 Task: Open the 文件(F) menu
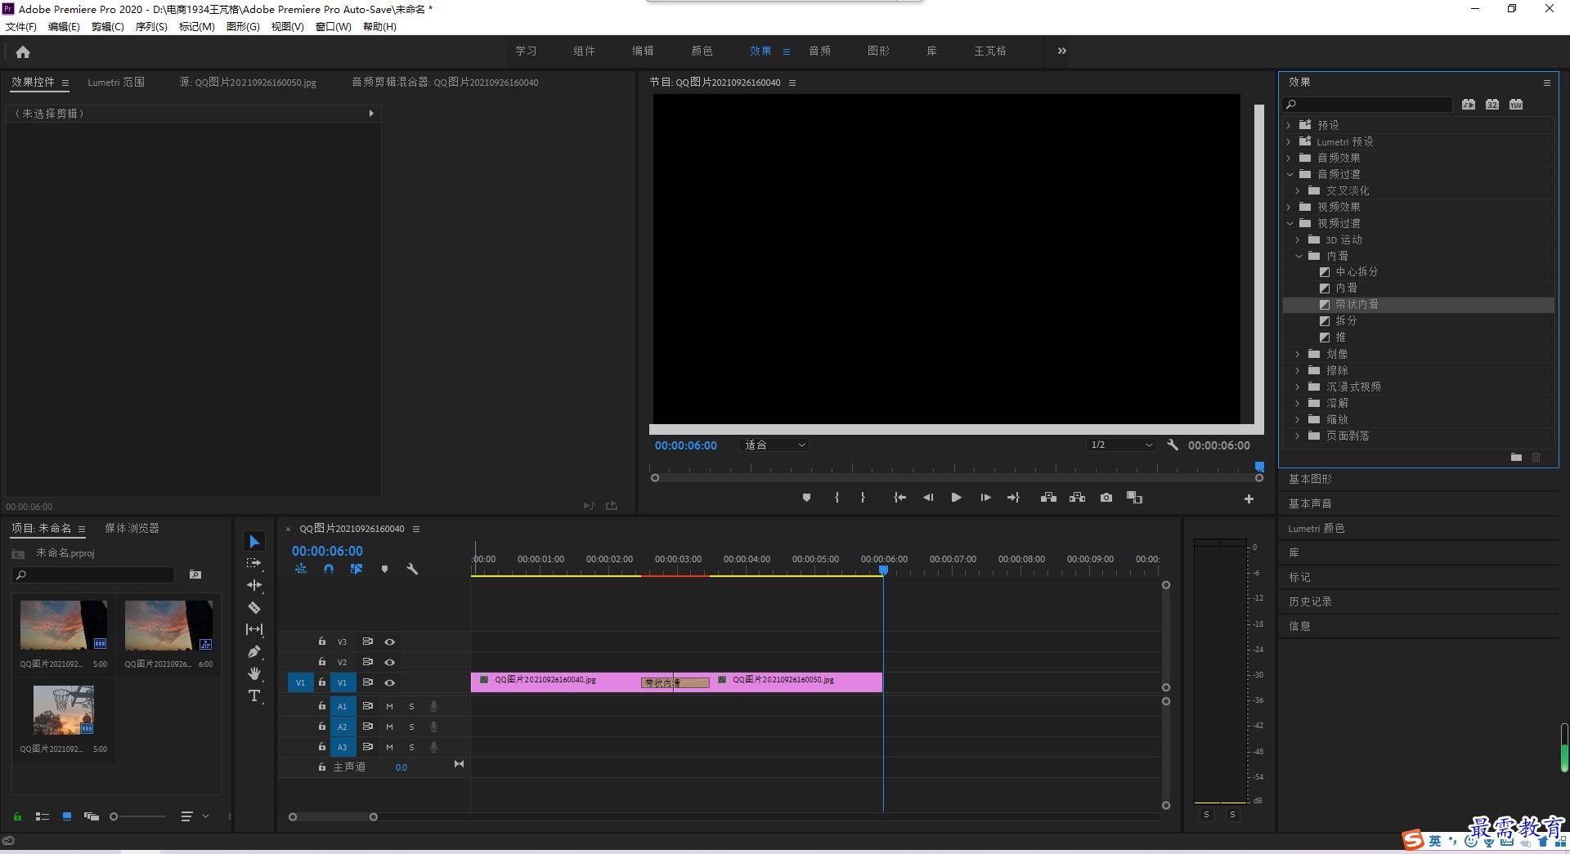tap(21, 27)
